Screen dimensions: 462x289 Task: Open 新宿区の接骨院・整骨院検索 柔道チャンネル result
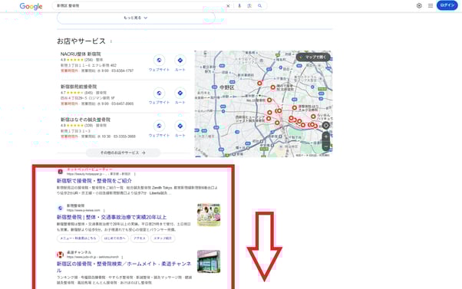point(124,267)
